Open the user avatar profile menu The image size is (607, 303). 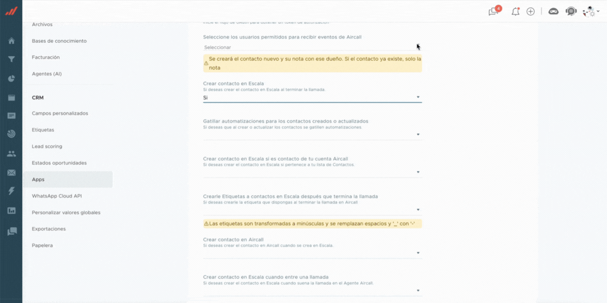[590, 11]
